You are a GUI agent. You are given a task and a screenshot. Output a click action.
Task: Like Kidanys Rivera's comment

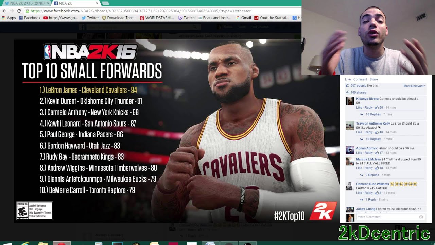pyautogui.click(x=359, y=108)
